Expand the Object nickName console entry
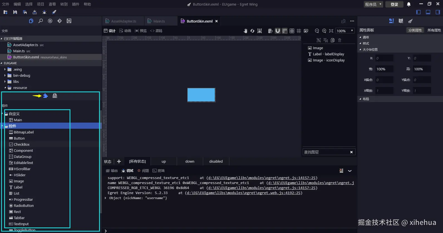Screen dimensions: 443x233 [105, 198]
